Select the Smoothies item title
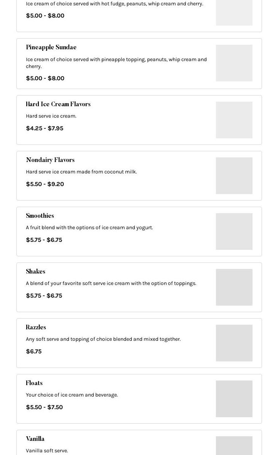 [40, 216]
